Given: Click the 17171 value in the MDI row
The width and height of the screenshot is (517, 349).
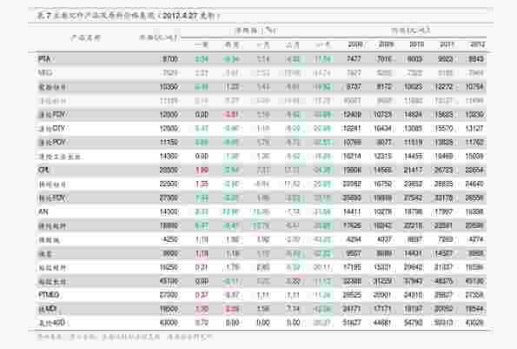Looking at the screenshot, I should pos(382,309).
